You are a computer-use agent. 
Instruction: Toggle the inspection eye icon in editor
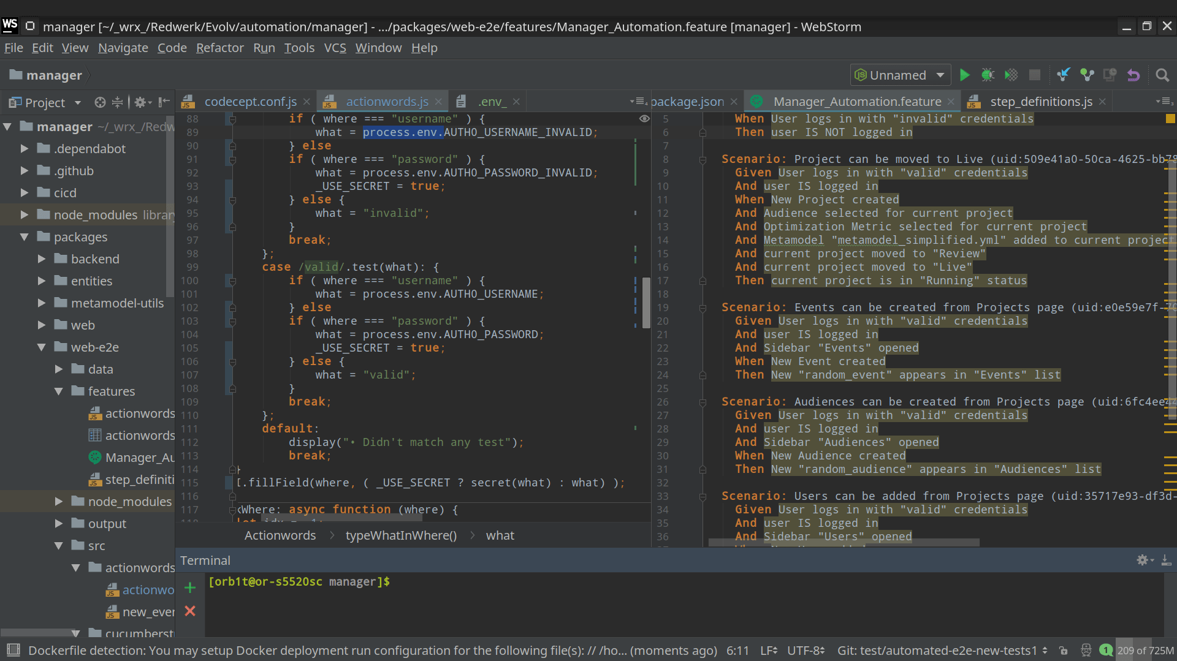point(644,119)
